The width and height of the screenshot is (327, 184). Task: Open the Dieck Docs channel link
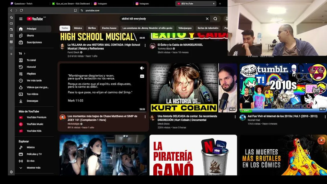click(x=163, y=124)
